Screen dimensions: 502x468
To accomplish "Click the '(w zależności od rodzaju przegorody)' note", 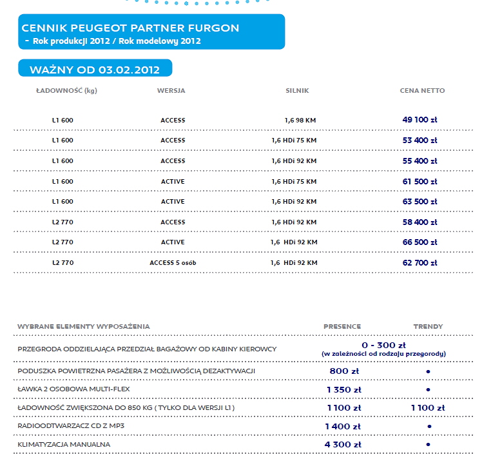I will (383, 354).
